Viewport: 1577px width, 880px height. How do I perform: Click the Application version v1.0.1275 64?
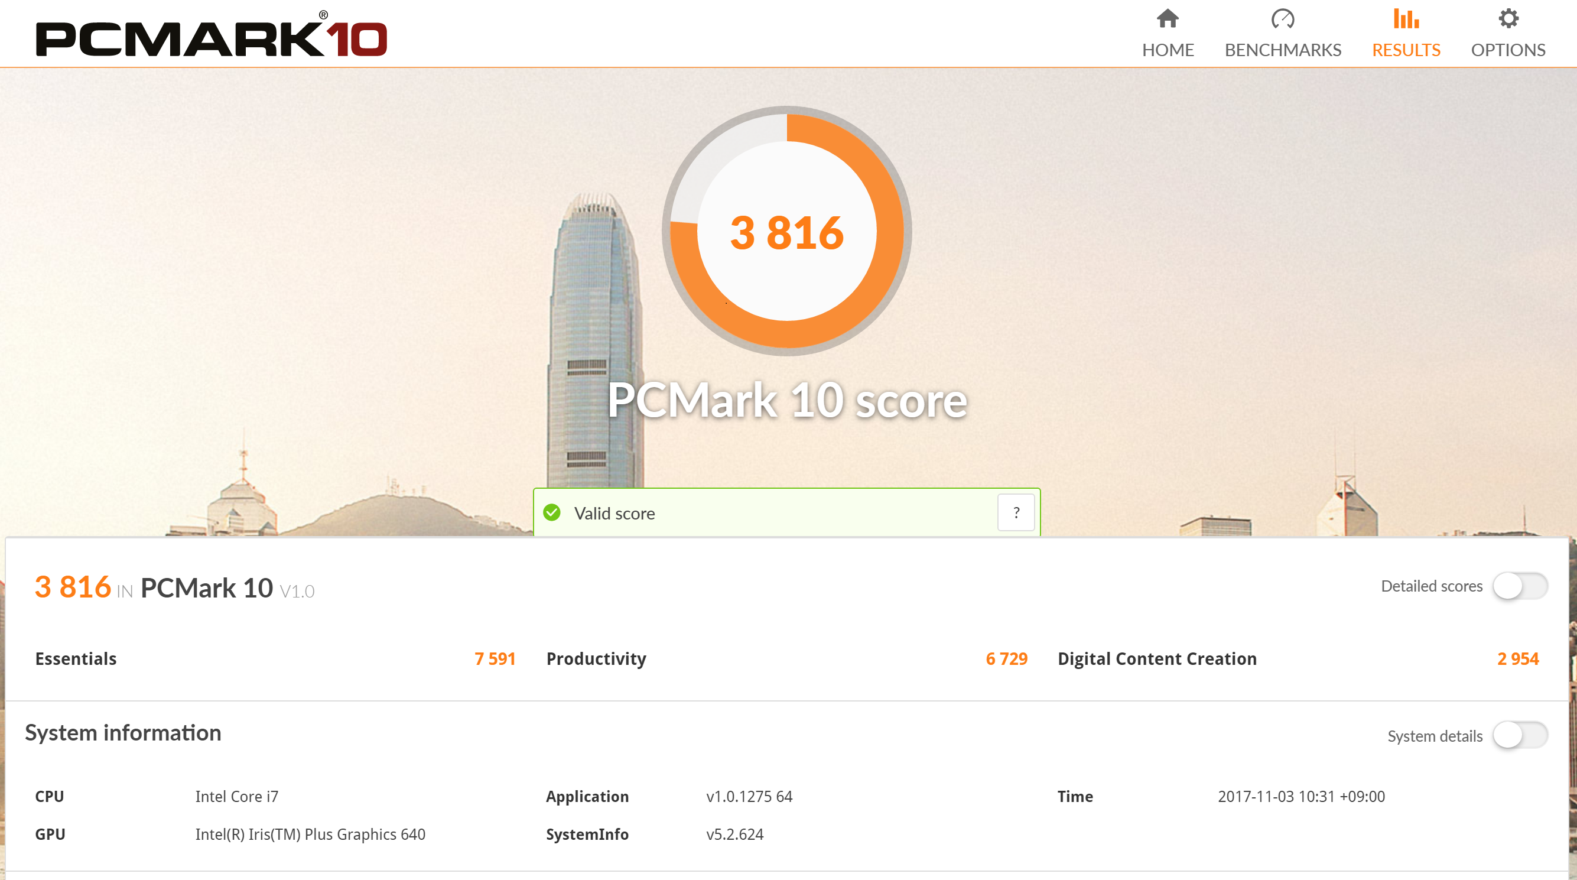pyautogui.click(x=749, y=796)
